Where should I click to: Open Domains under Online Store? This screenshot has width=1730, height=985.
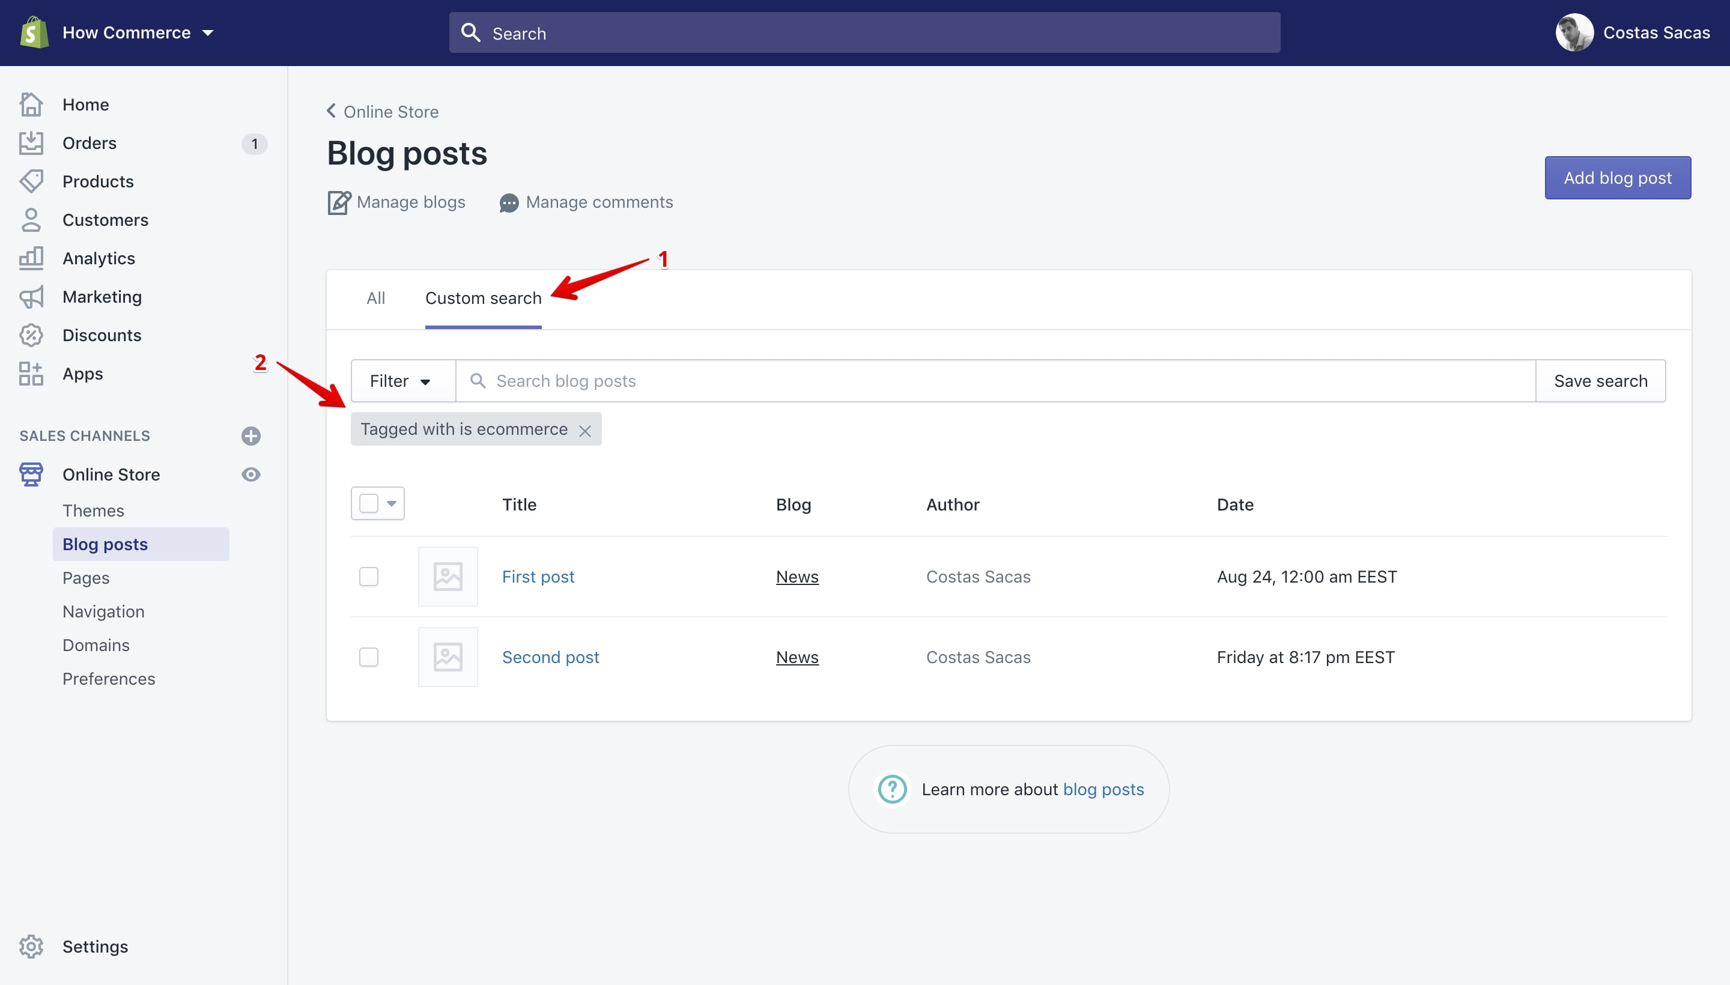click(x=96, y=646)
